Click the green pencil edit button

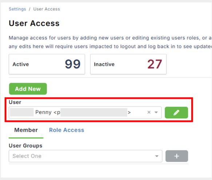[176, 112]
